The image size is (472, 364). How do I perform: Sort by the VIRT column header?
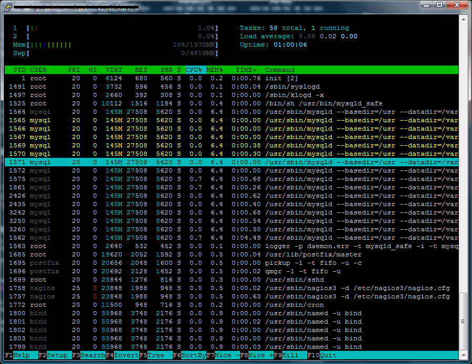114,70
